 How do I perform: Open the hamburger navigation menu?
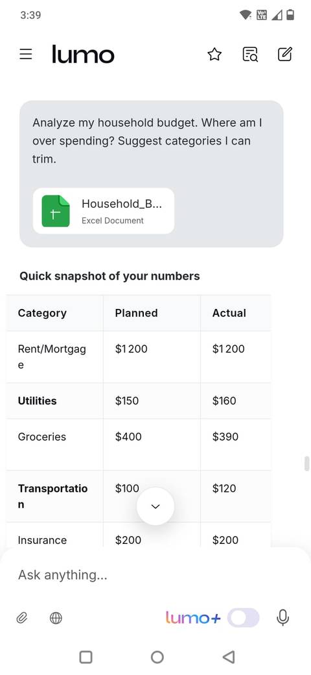tap(26, 55)
